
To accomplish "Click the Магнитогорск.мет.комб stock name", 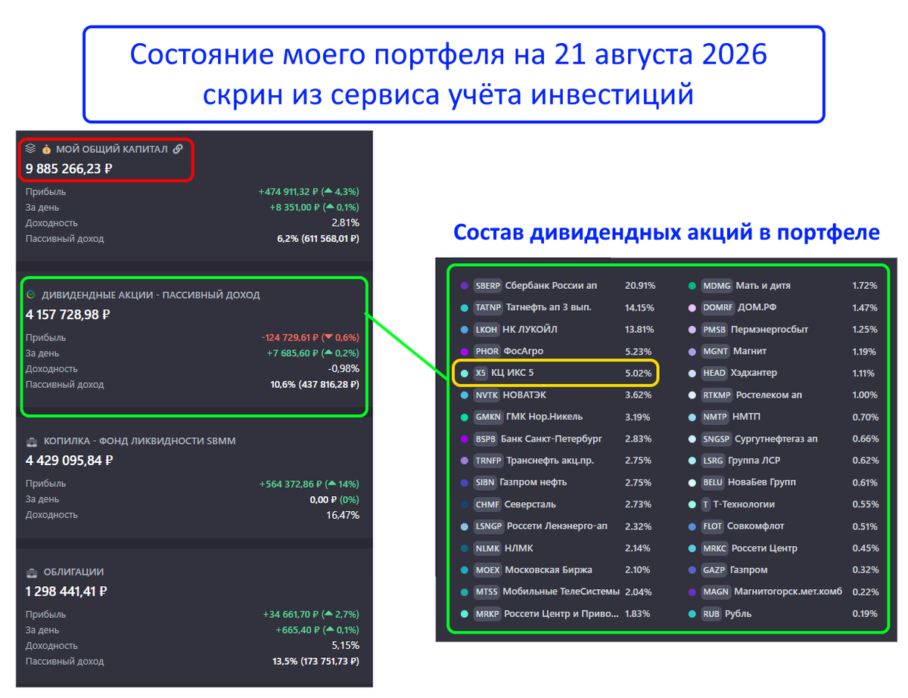I will (x=788, y=592).
